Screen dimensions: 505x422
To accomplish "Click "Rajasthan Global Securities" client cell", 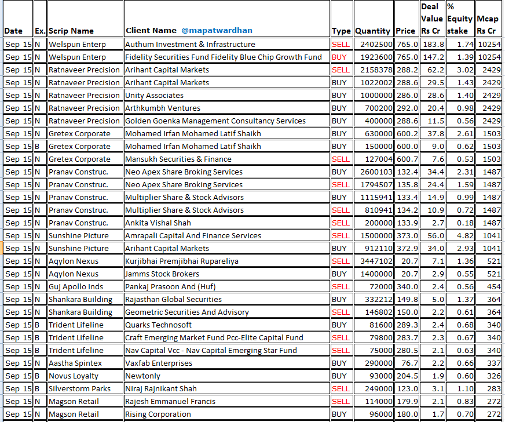I will click(x=227, y=300).
